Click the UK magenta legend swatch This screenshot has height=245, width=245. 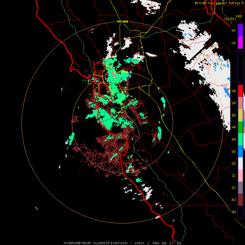pyautogui.click(x=240, y=43)
